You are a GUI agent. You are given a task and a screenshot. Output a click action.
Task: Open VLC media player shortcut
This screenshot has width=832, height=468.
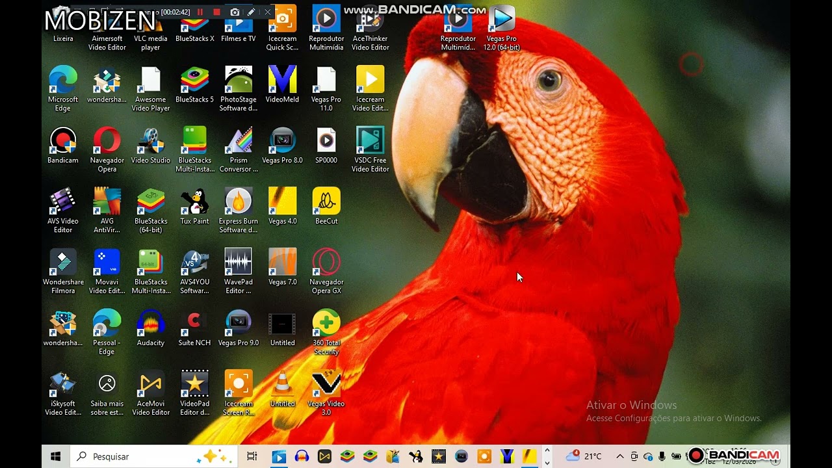tap(151, 29)
